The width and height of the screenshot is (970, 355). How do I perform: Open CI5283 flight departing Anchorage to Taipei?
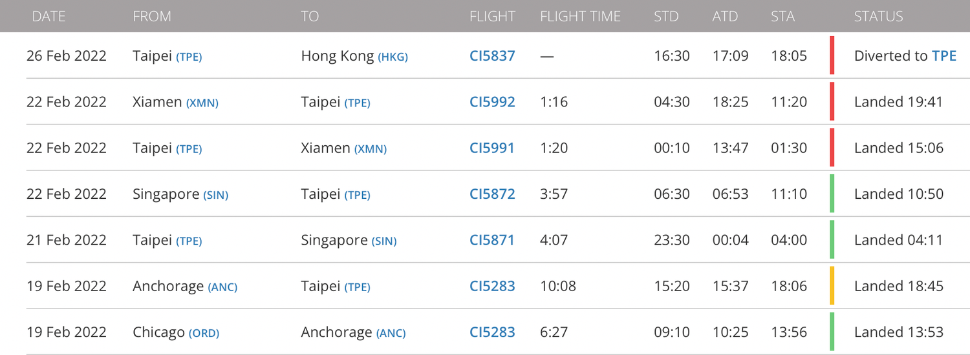(x=492, y=286)
